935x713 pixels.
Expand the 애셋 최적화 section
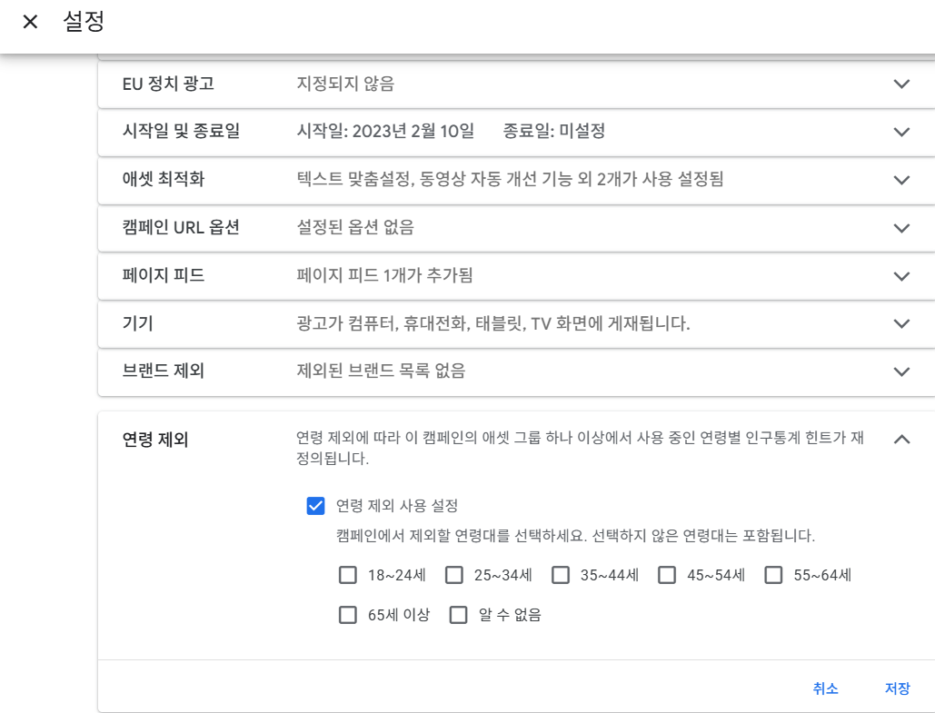(x=901, y=180)
